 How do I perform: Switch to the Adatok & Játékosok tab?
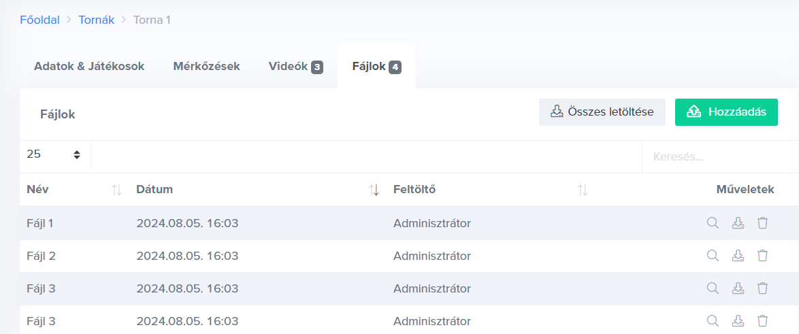(x=89, y=67)
